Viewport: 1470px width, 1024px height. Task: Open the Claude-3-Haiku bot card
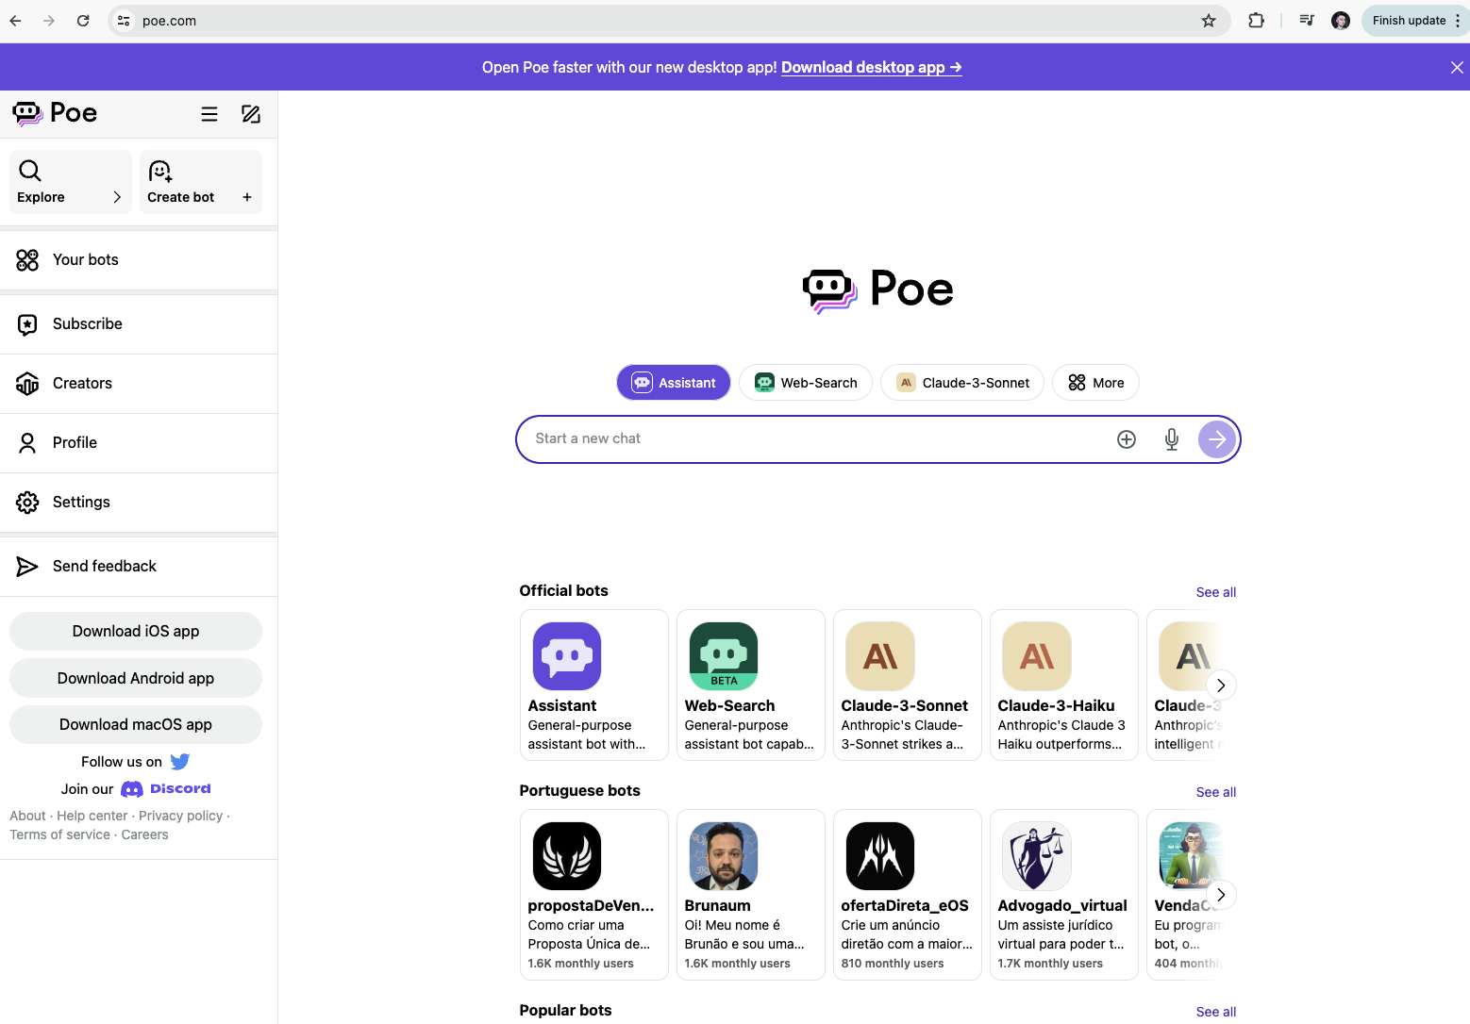(x=1064, y=685)
